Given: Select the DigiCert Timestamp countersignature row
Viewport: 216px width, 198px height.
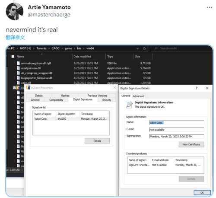Looking at the screenshot, I should (x=165, y=165).
